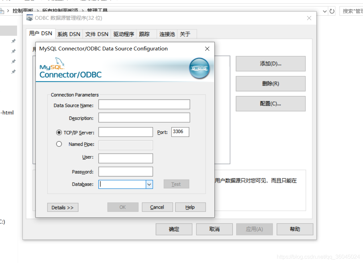Click the grayed OK button in MySQL dialog
The image size is (363, 263).
click(x=123, y=207)
